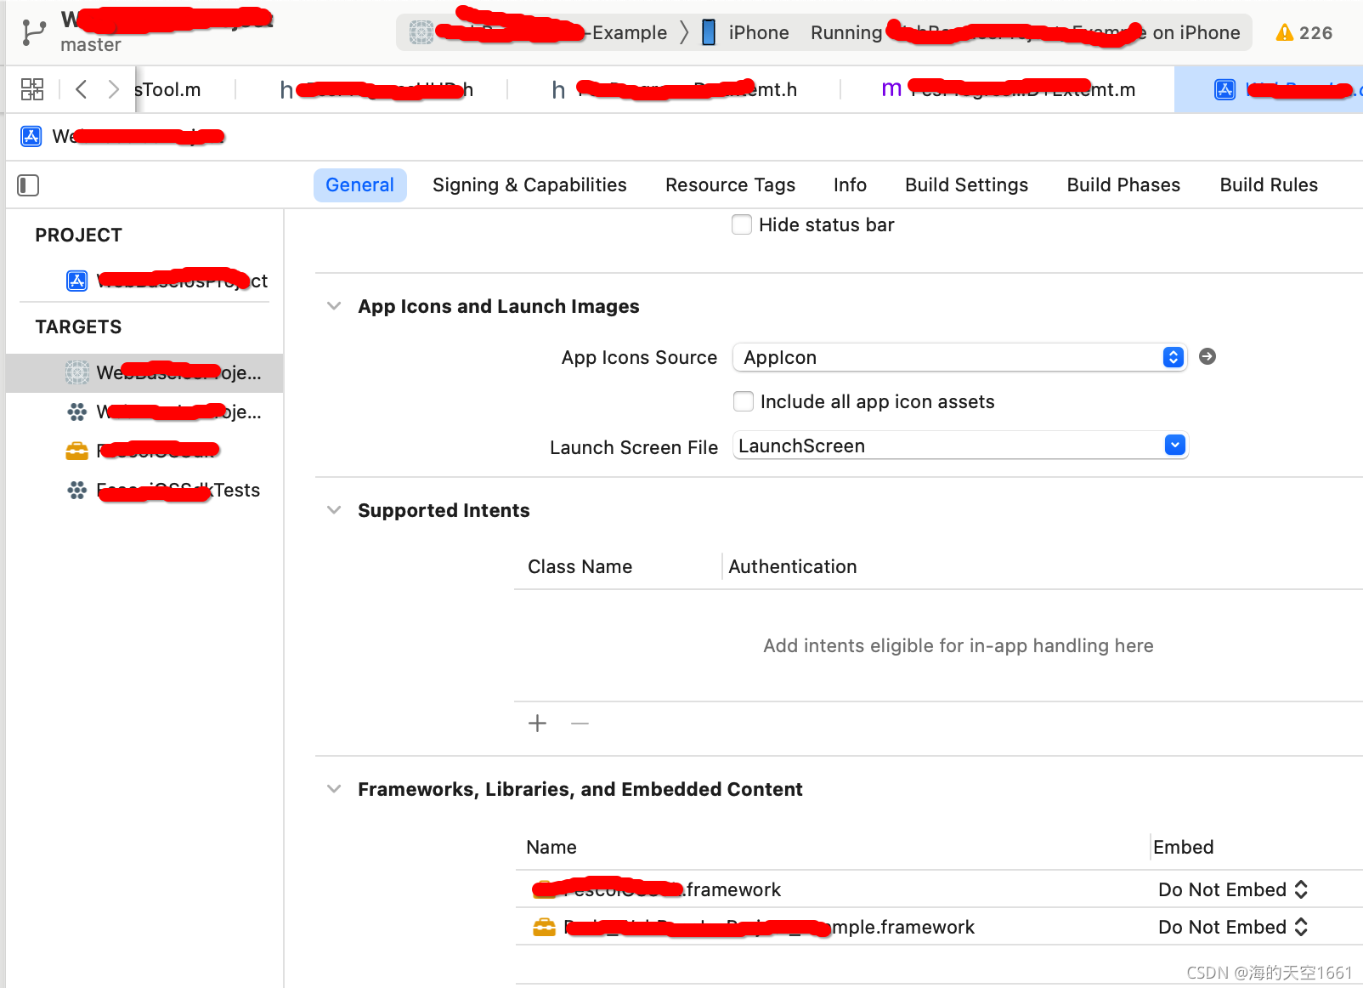Click the Authentication column header
1363x988 pixels.
(793, 566)
